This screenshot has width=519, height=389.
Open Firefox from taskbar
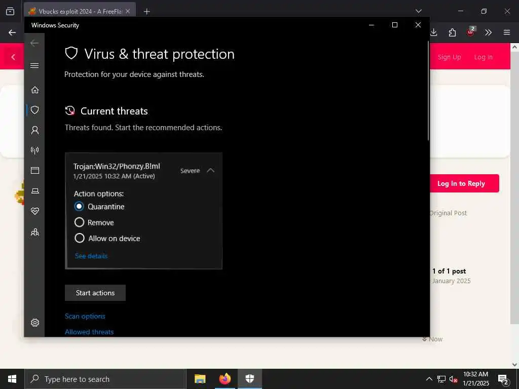(225, 379)
